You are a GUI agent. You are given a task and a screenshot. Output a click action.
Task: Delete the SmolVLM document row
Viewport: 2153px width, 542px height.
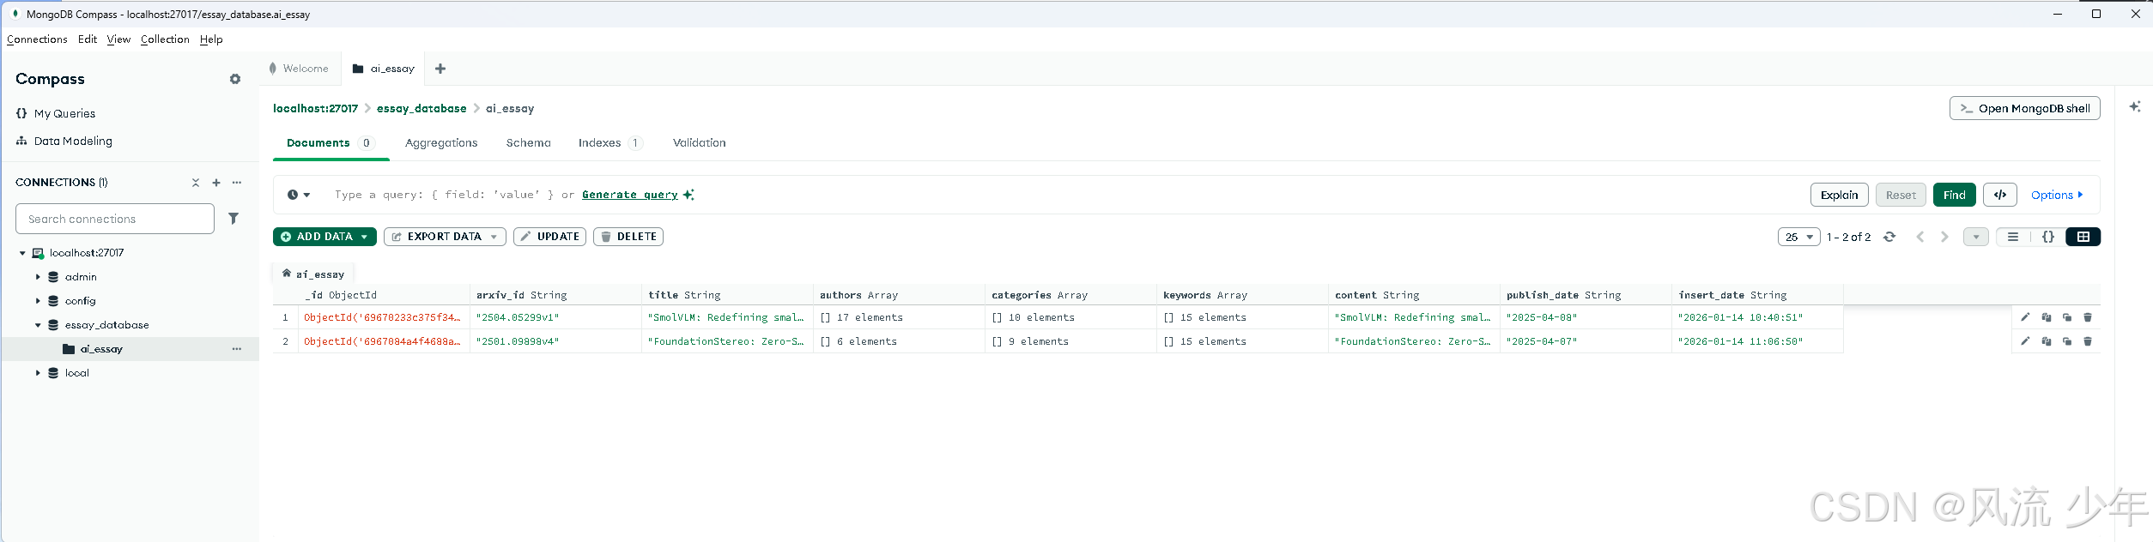(2088, 317)
